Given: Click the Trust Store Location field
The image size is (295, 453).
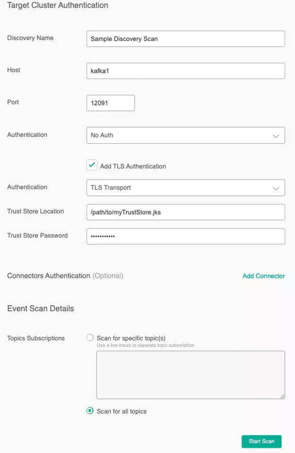Looking at the screenshot, I should click(185, 212).
